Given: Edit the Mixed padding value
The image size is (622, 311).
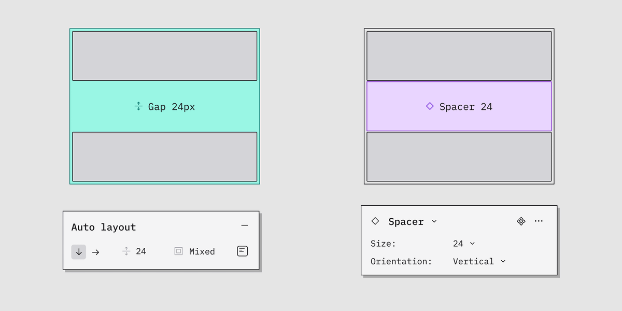Looking at the screenshot, I should (x=202, y=251).
